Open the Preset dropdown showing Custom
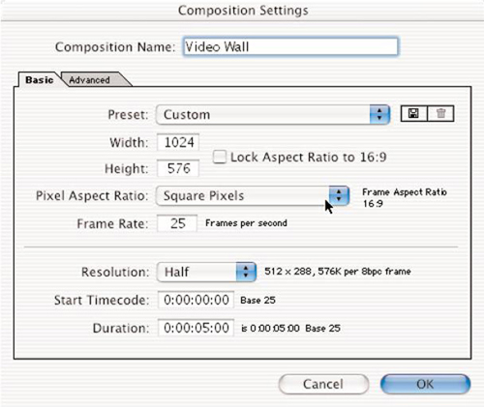Viewport: 484px width, 407px height. [x=273, y=115]
